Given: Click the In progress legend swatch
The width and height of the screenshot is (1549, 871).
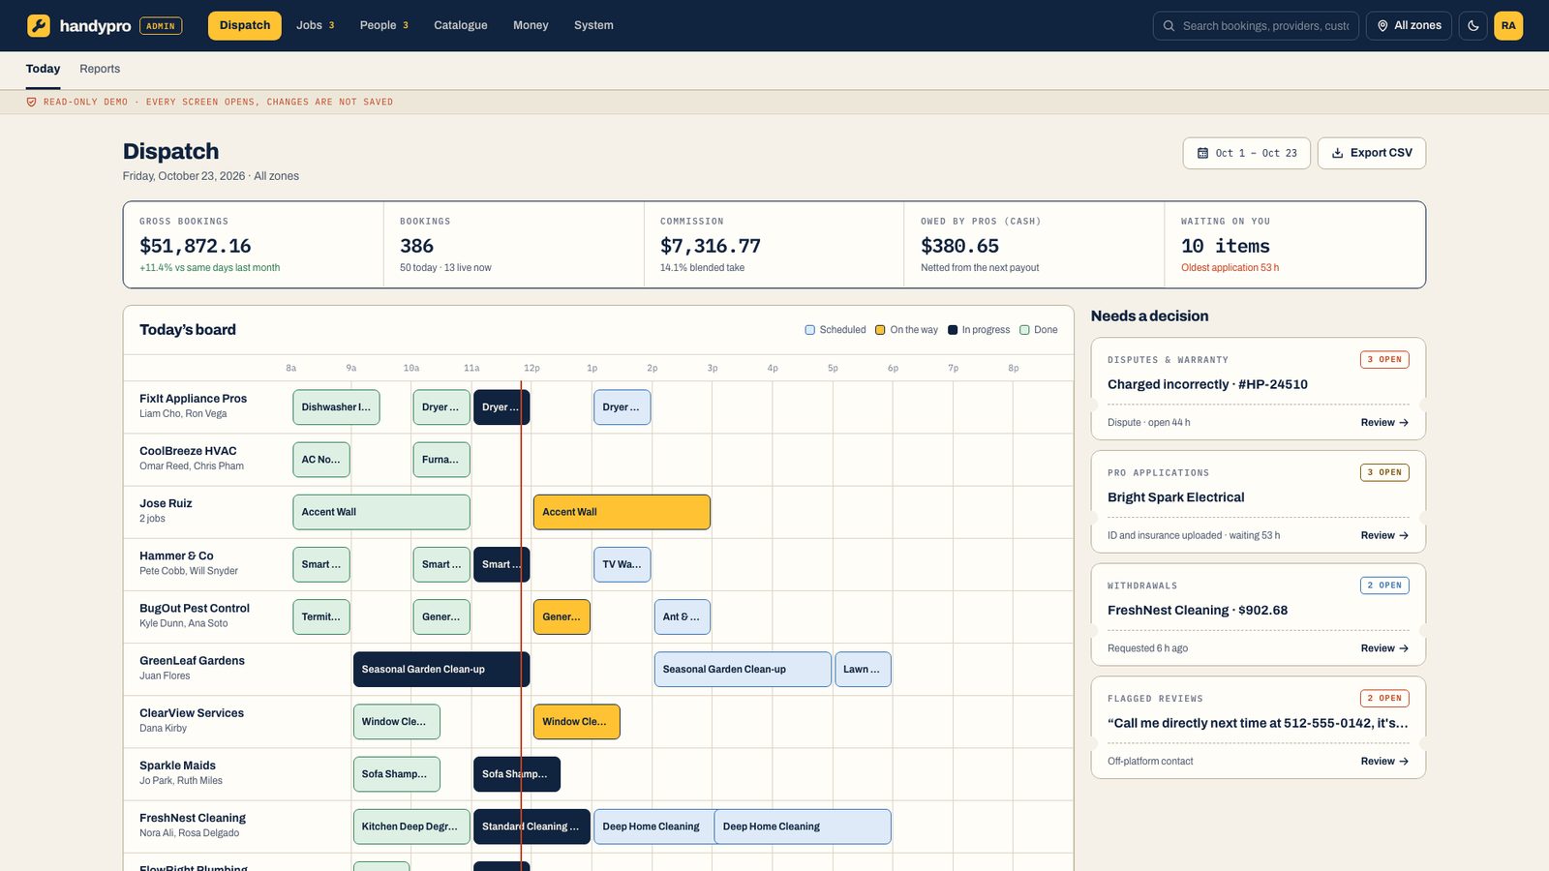Looking at the screenshot, I should [953, 330].
